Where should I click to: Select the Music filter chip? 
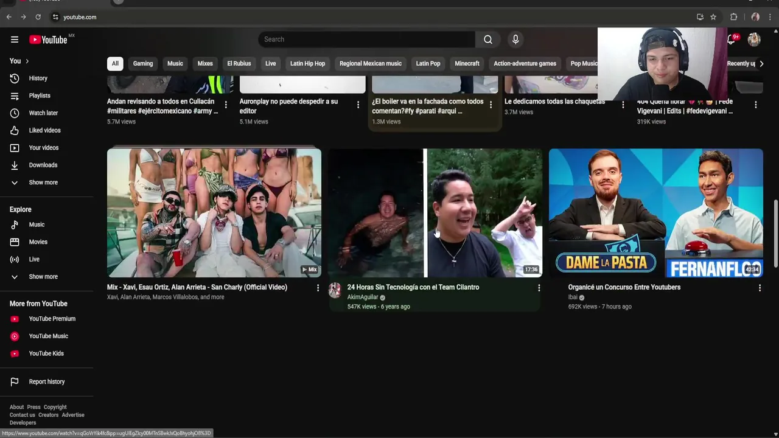coord(175,63)
